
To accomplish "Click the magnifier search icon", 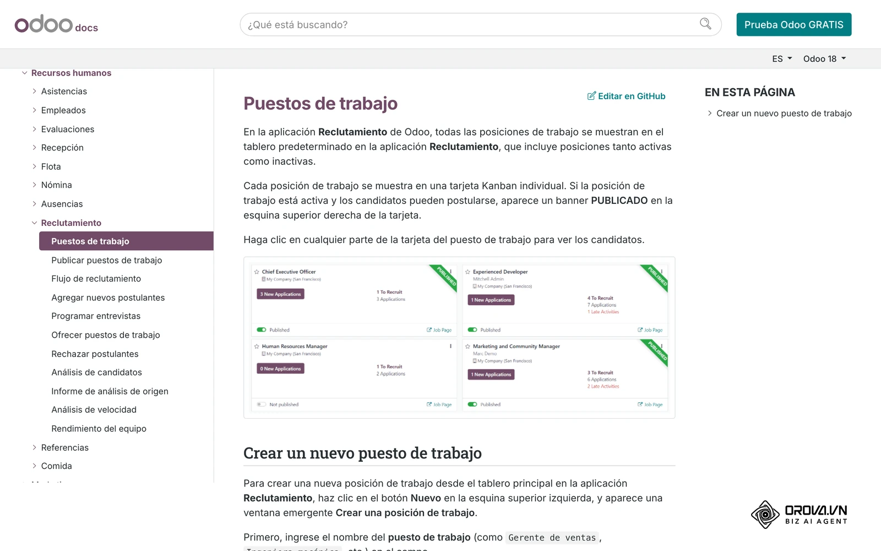I will pyautogui.click(x=705, y=24).
